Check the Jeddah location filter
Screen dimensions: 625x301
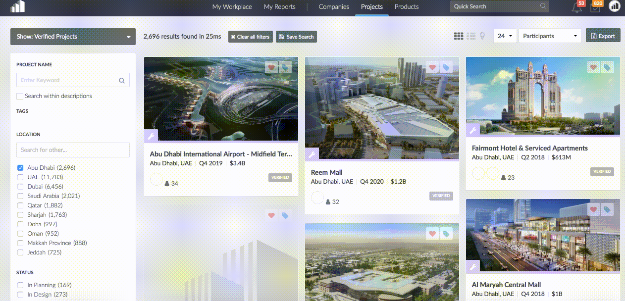pyautogui.click(x=20, y=252)
